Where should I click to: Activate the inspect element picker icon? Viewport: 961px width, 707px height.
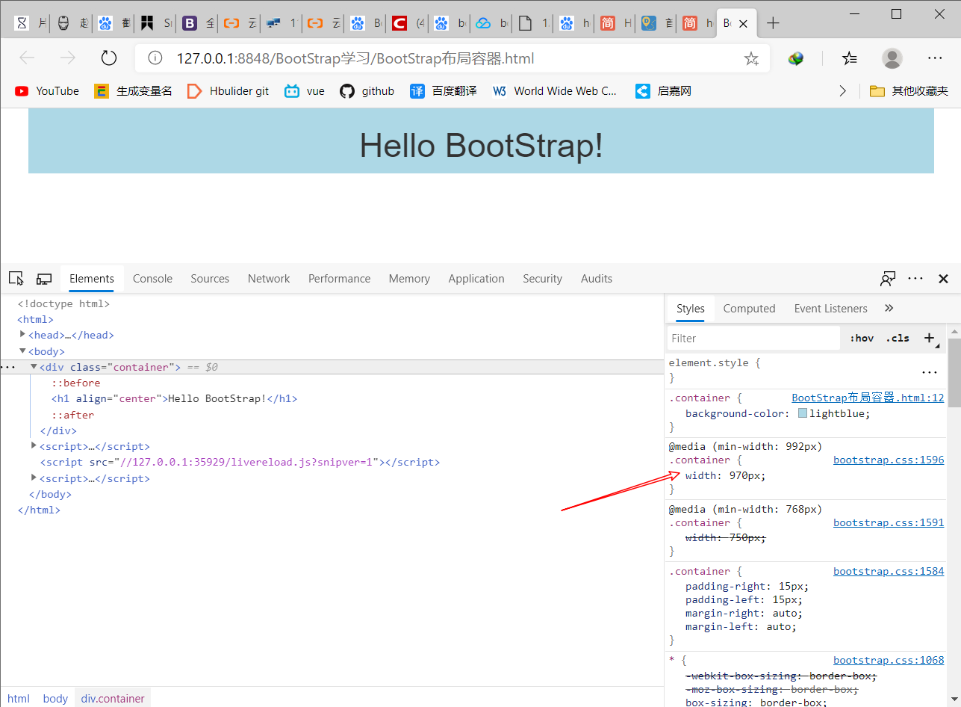(16, 279)
